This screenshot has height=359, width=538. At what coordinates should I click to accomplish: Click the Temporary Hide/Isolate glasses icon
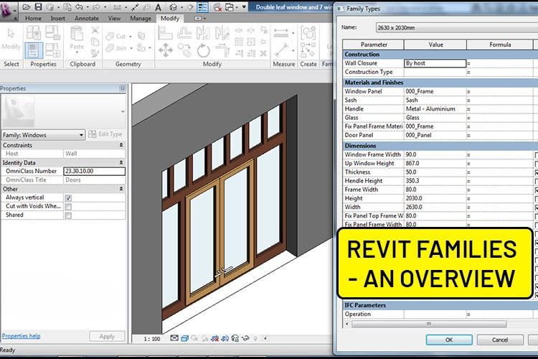(245, 338)
